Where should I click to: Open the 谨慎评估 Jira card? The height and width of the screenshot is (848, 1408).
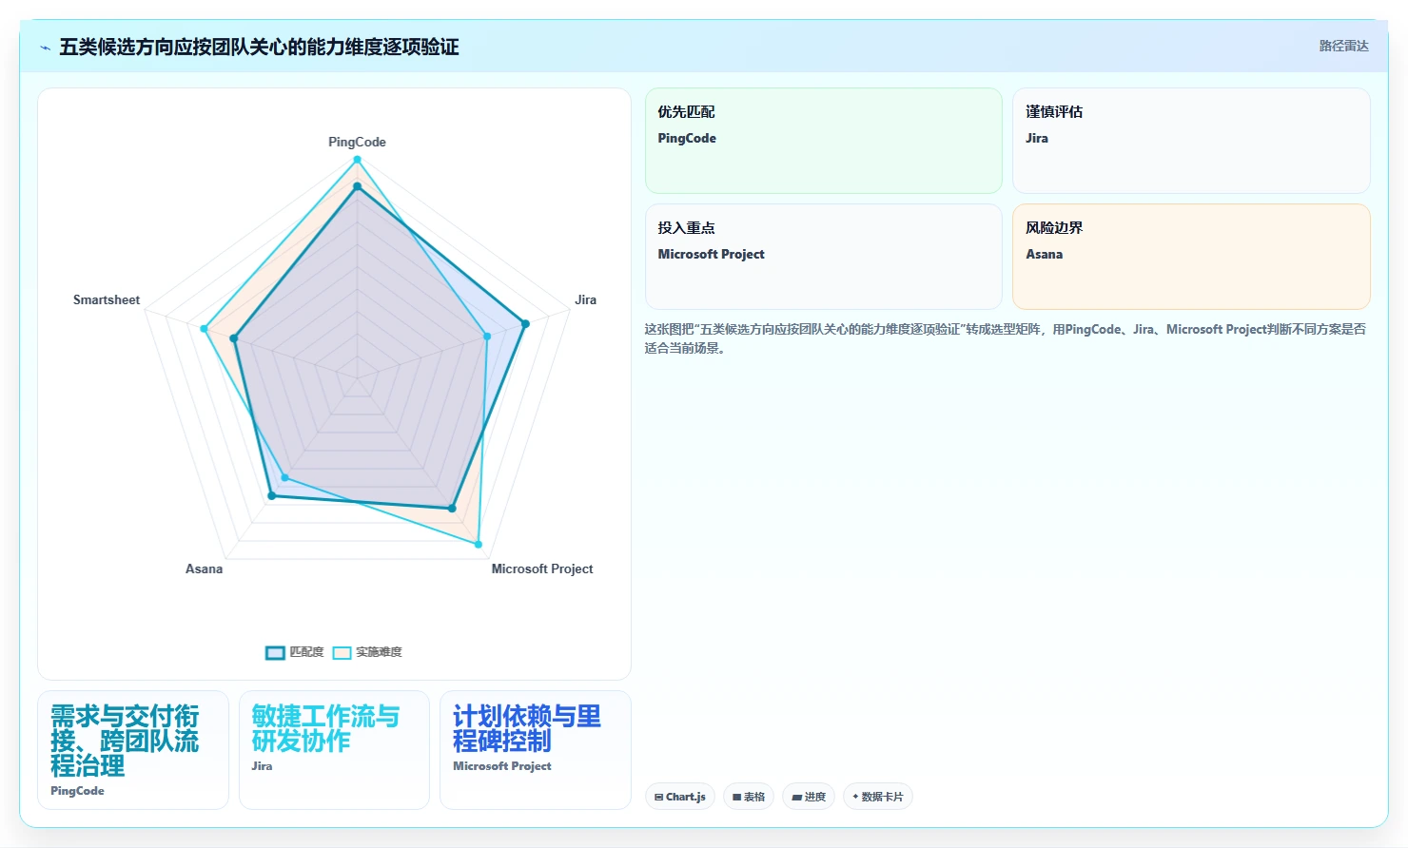pos(1191,141)
